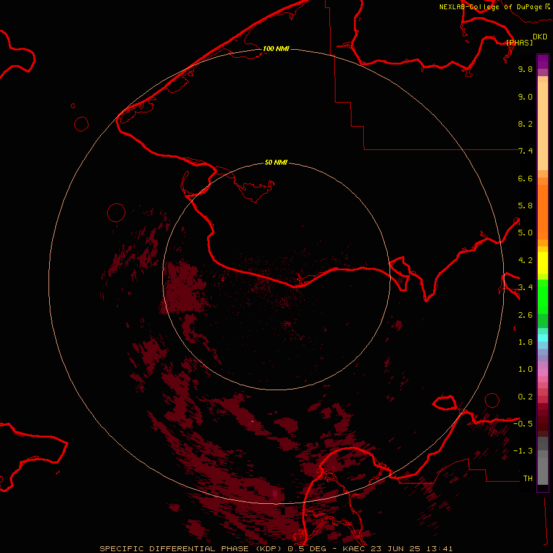Click the -0.5 value on color scale
This screenshot has width=553, height=553.
pyautogui.click(x=523, y=424)
